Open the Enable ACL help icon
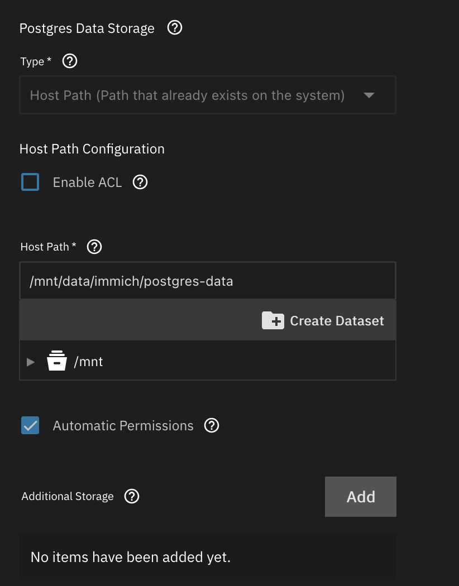Image resolution: width=459 pixels, height=586 pixels. click(140, 182)
